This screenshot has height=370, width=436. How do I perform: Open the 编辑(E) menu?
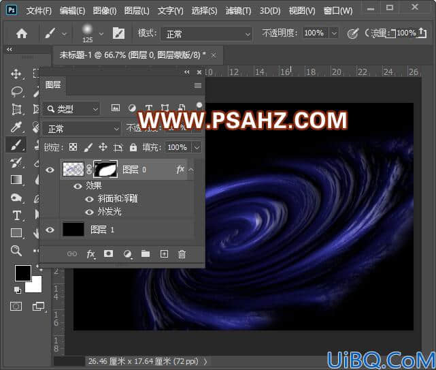point(72,11)
